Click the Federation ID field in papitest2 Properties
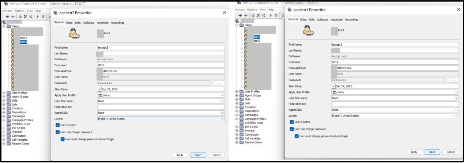The width and height of the screenshot is (464, 163). click(x=161, y=107)
